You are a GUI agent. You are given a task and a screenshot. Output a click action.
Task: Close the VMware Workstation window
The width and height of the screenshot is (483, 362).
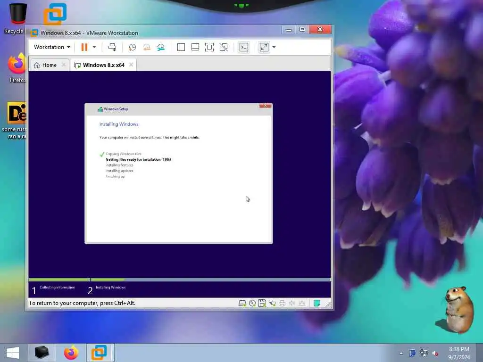coord(320,30)
